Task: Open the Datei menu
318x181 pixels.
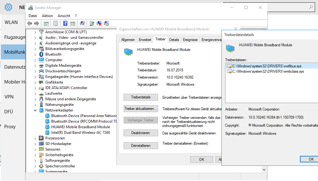Action: [x=33, y=16]
